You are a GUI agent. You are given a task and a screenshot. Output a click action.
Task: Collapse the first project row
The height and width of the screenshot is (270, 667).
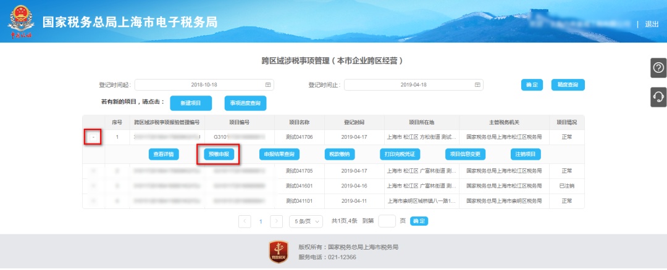93,137
